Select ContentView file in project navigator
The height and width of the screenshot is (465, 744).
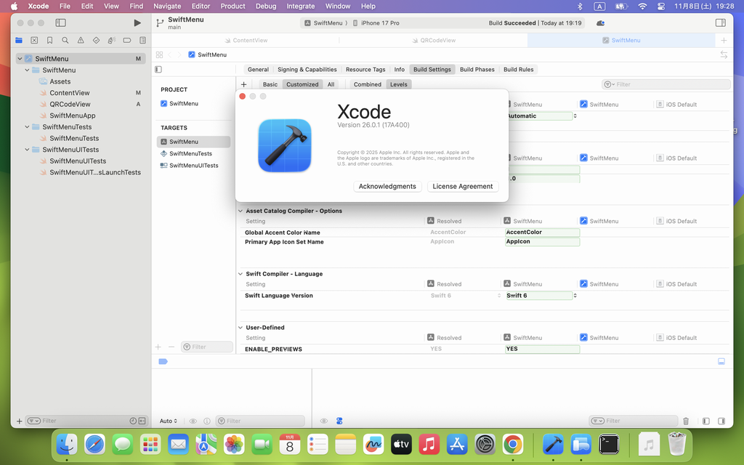coord(70,93)
